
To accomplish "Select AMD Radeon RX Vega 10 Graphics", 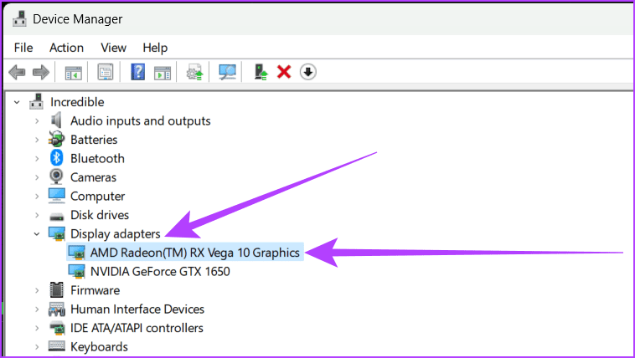I will coord(185,253).
